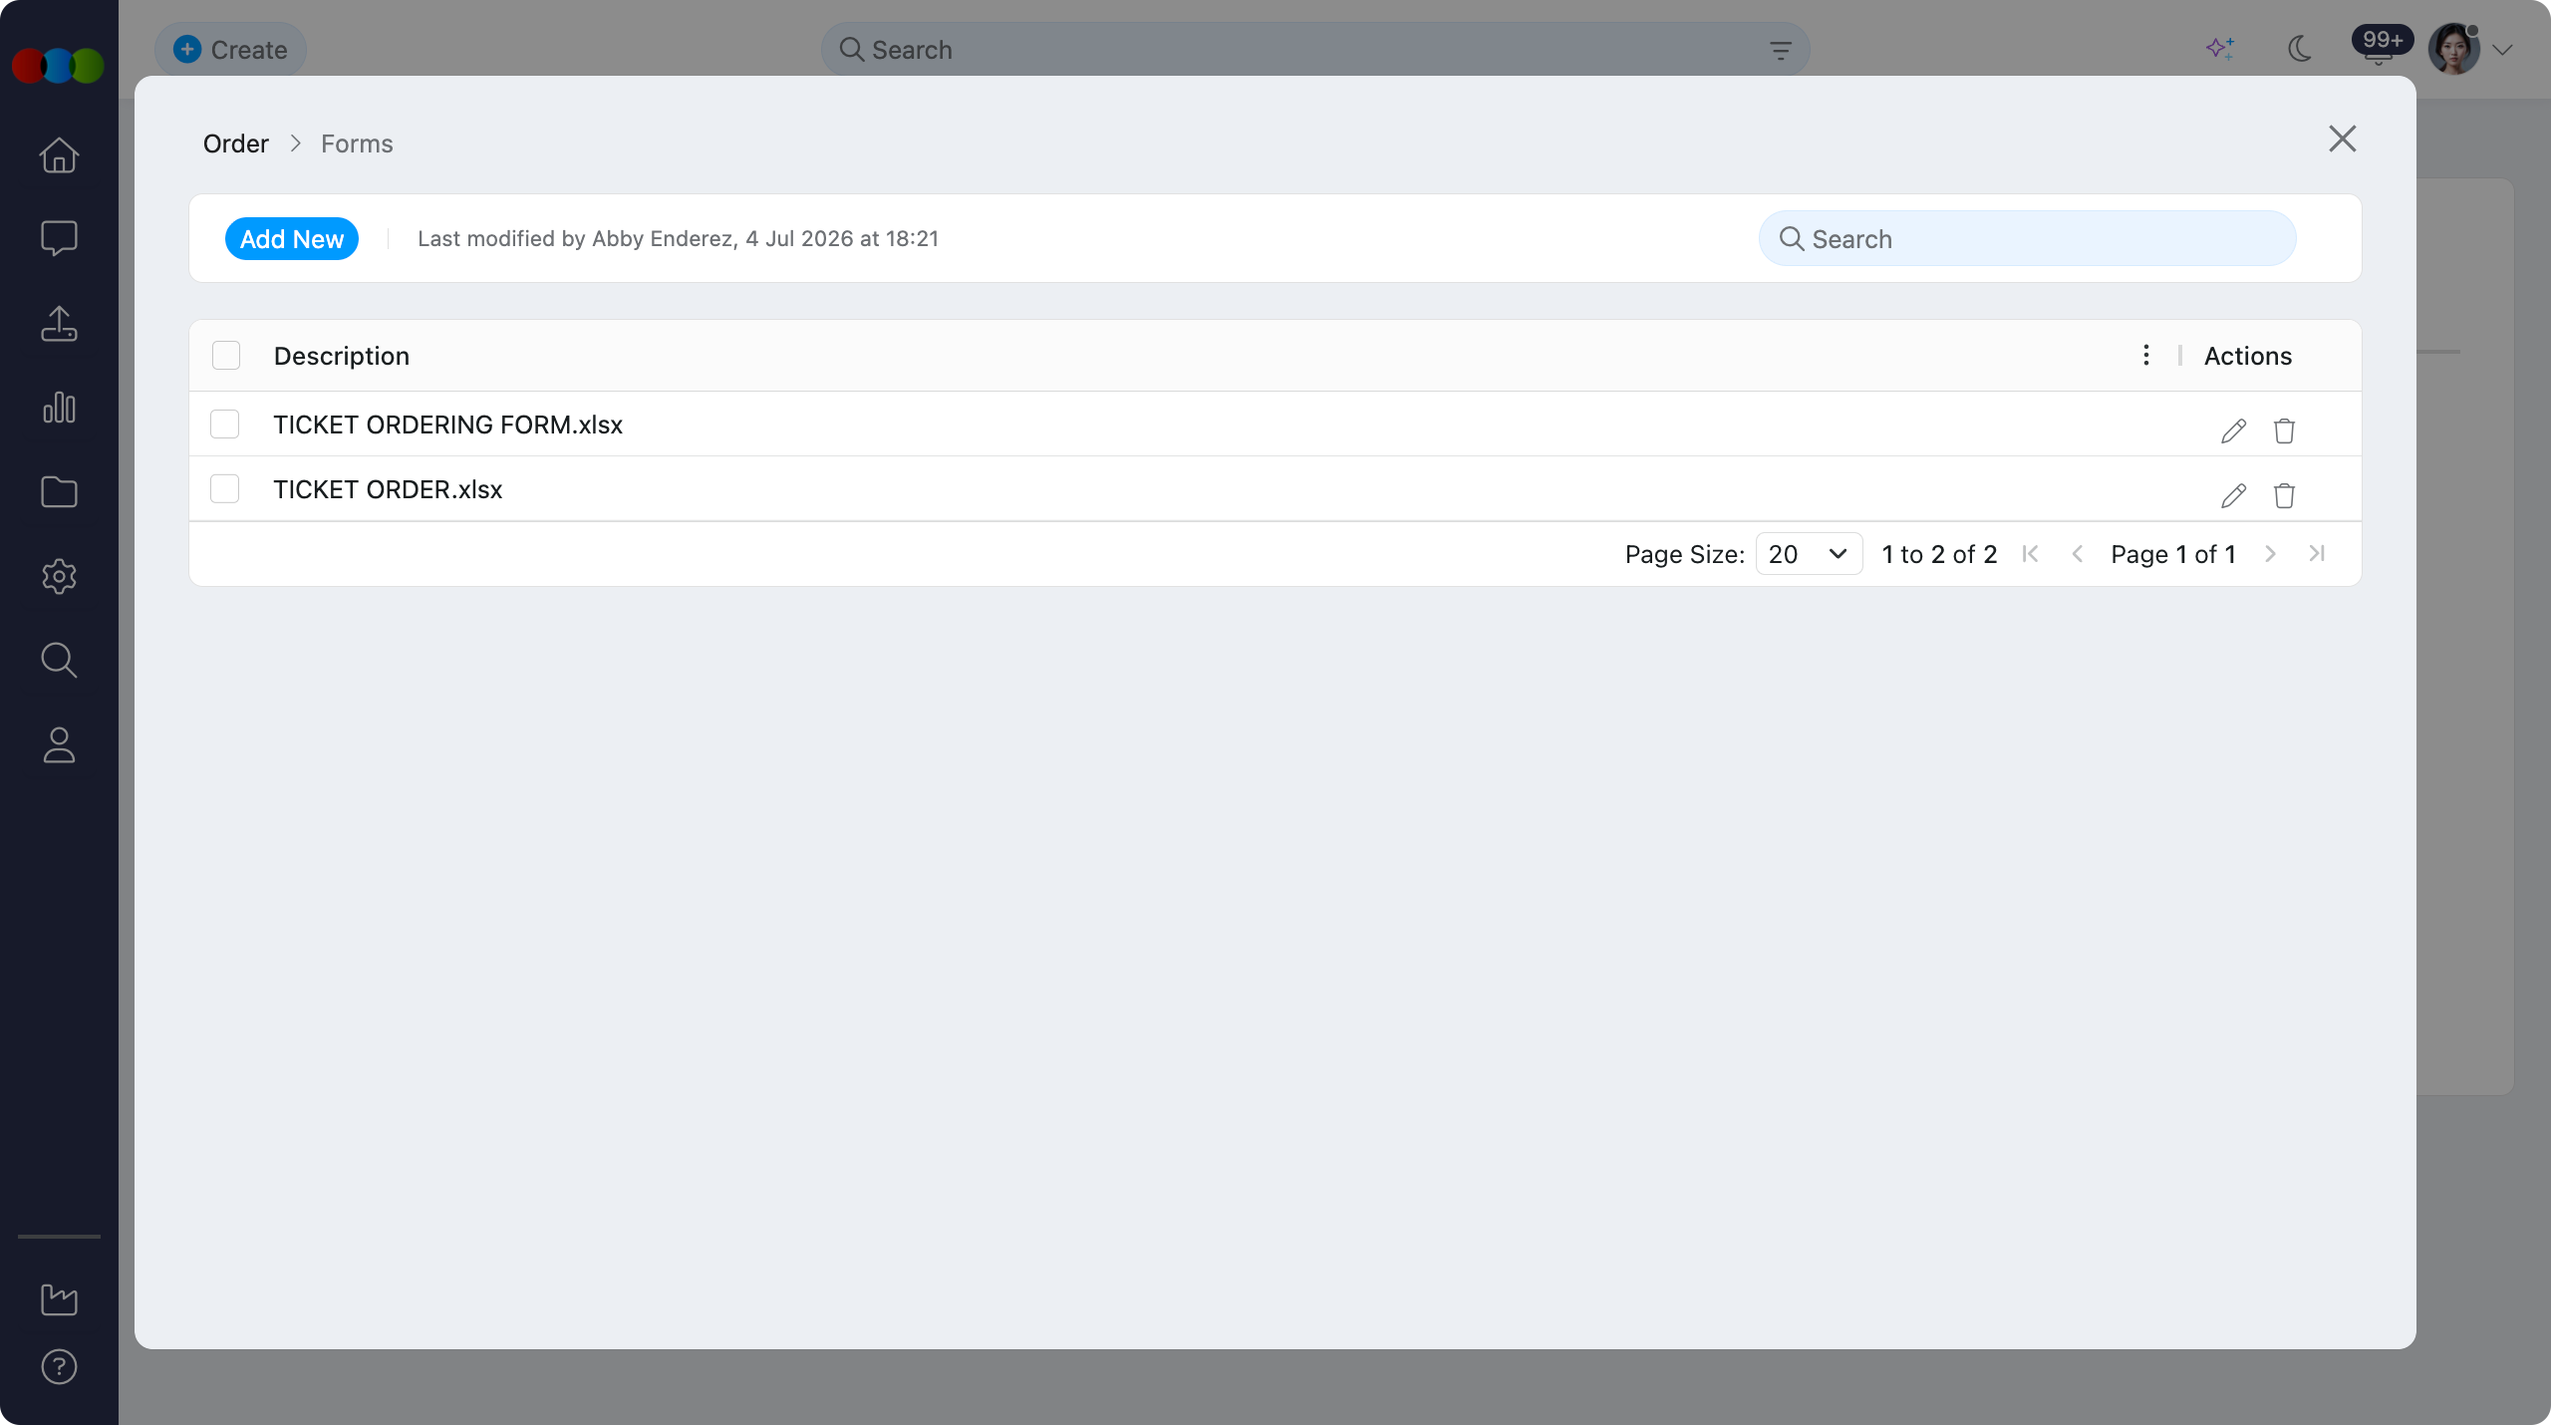Check the TICKET ORDER.xlsx row checkbox
2551x1425 pixels.
pyautogui.click(x=225, y=489)
